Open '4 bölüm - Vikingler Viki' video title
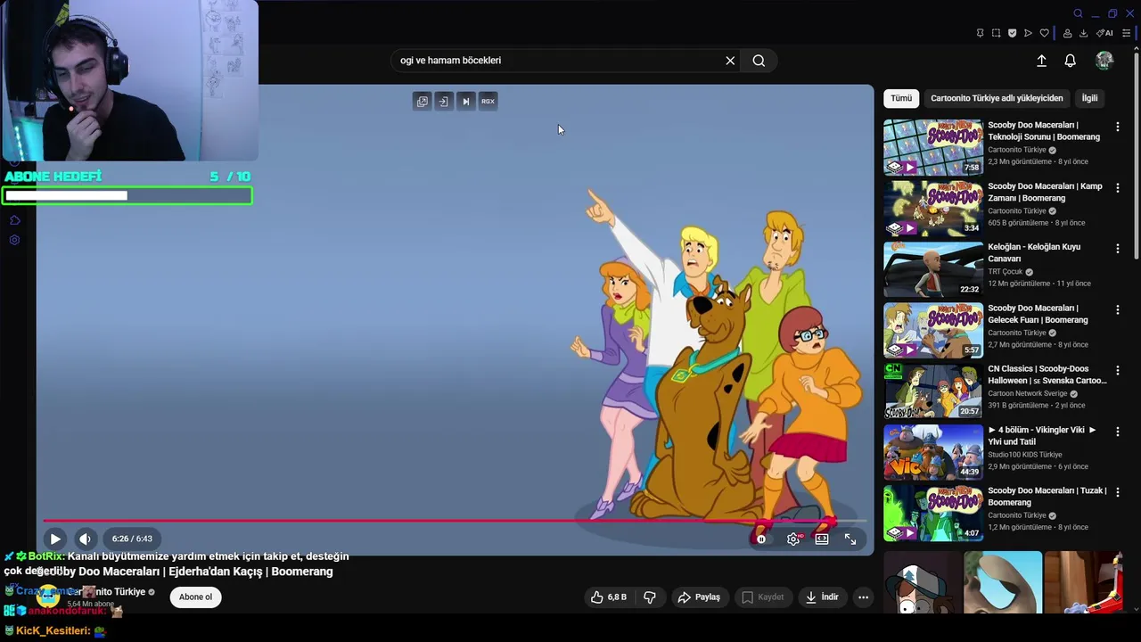This screenshot has height=642, width=1141. click(1041, 436)
